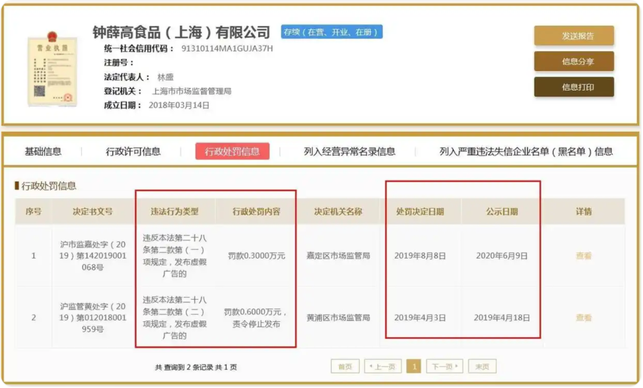
Task: Click establishment date 2018年03月14日
Action: pos(179,105)
